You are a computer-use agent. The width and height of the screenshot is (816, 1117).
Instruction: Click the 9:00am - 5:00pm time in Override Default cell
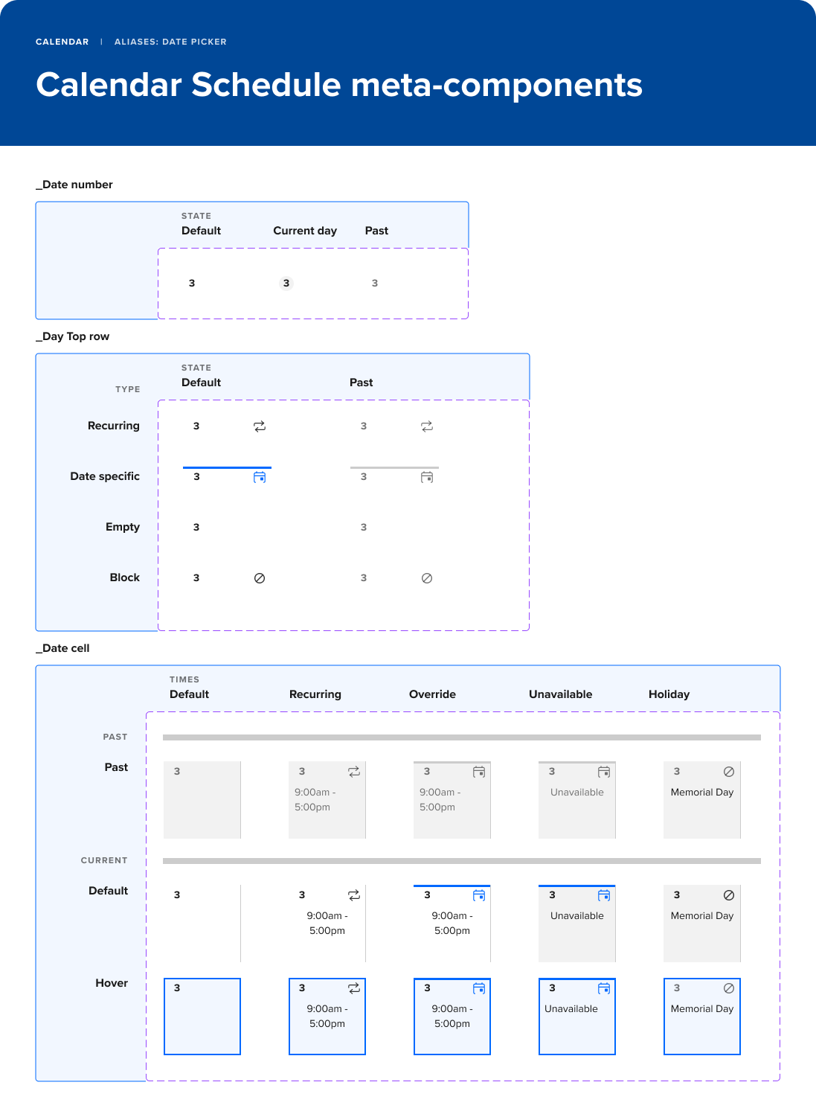tap(452, 923)
